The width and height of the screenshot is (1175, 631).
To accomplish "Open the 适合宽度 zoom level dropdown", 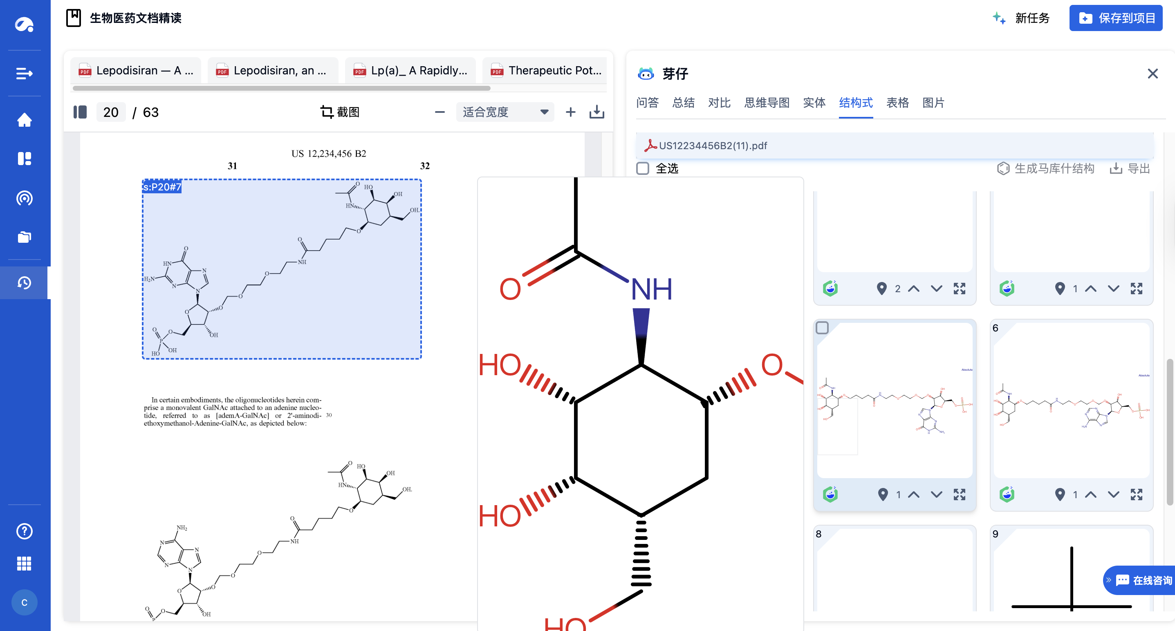I will point(505,112).
